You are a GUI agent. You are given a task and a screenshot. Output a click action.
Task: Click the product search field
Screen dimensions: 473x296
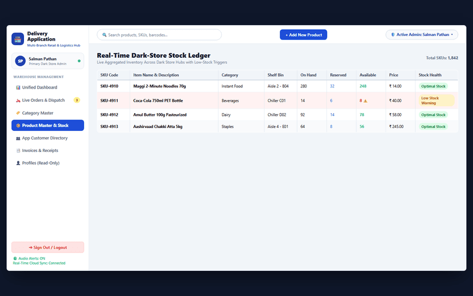(159, 35)
